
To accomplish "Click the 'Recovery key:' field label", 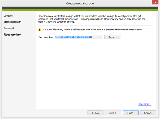I will tap(46, 37).
